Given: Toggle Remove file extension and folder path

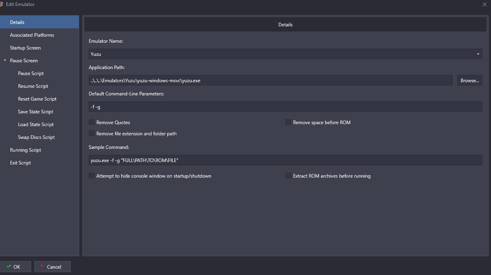Looking at the screenshot, I should click(92, 133).
